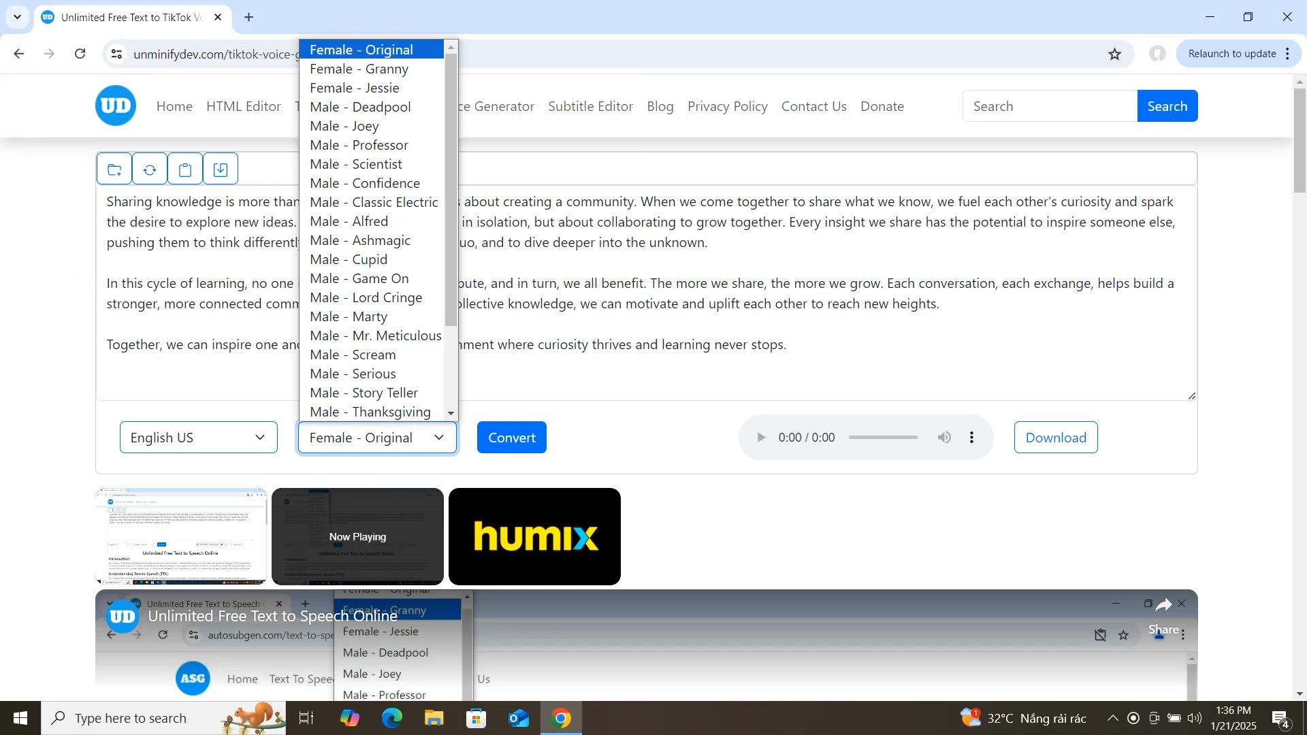Open the notification center icon
Viewport: 1307px width, 735px height.
pos(1280,718)
